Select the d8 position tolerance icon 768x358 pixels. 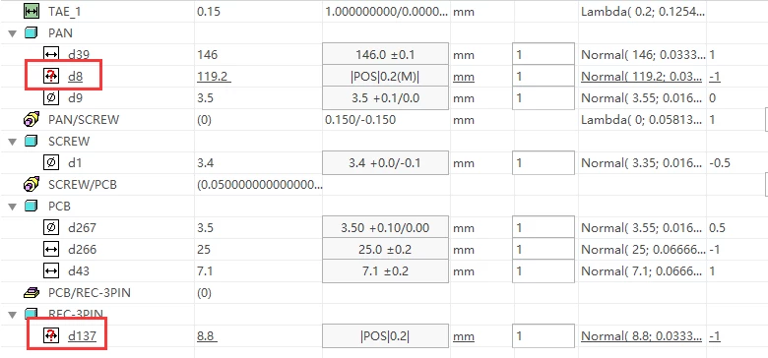51,77
